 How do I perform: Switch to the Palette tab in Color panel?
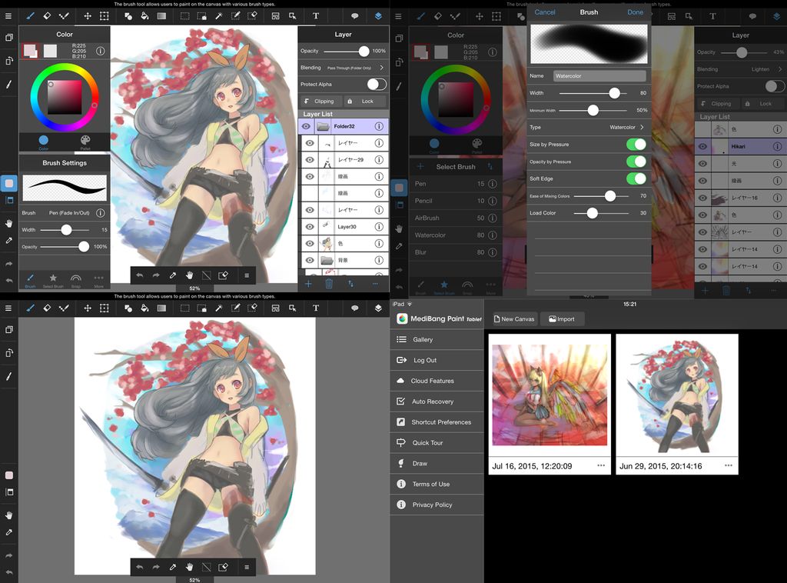[x=85, y=142]
